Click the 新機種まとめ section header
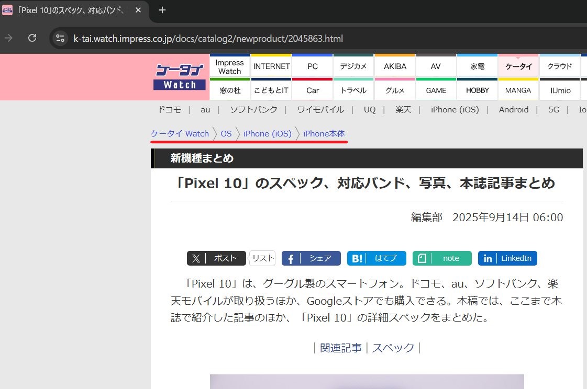The height and width of the screenshot is (389, 587). coord(202,158)
